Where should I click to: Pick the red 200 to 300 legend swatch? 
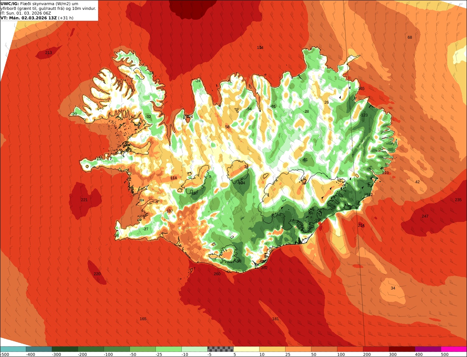(376, 349)
